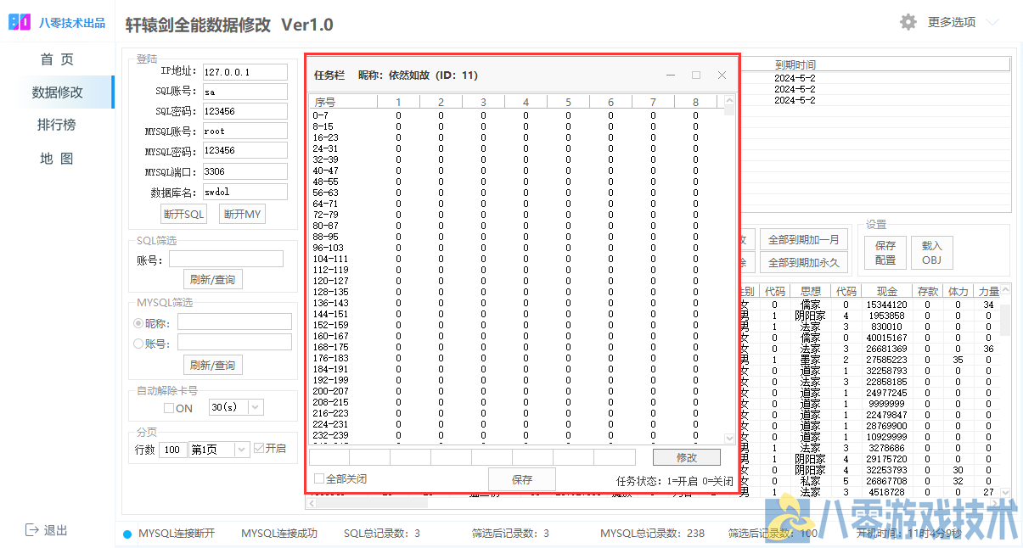Open the 地图 sidebar tab

56,159
